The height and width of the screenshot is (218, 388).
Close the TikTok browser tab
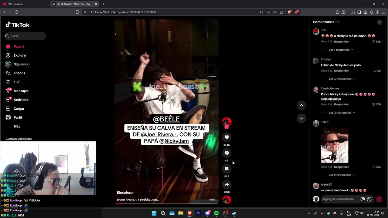coord(96,4)
